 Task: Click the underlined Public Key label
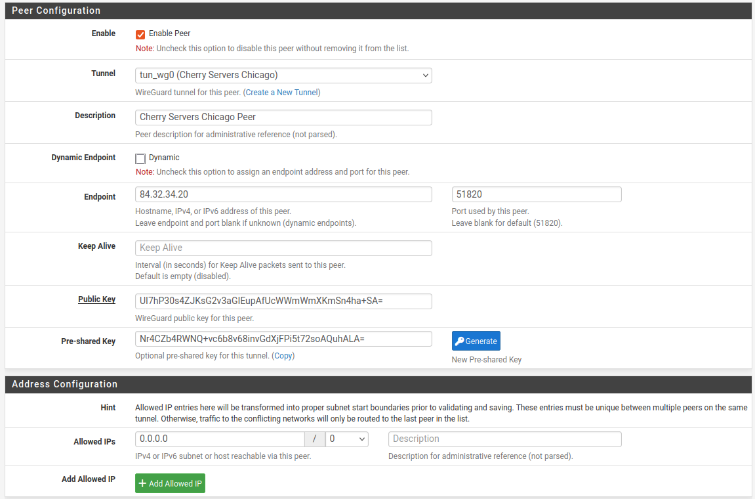96,299
